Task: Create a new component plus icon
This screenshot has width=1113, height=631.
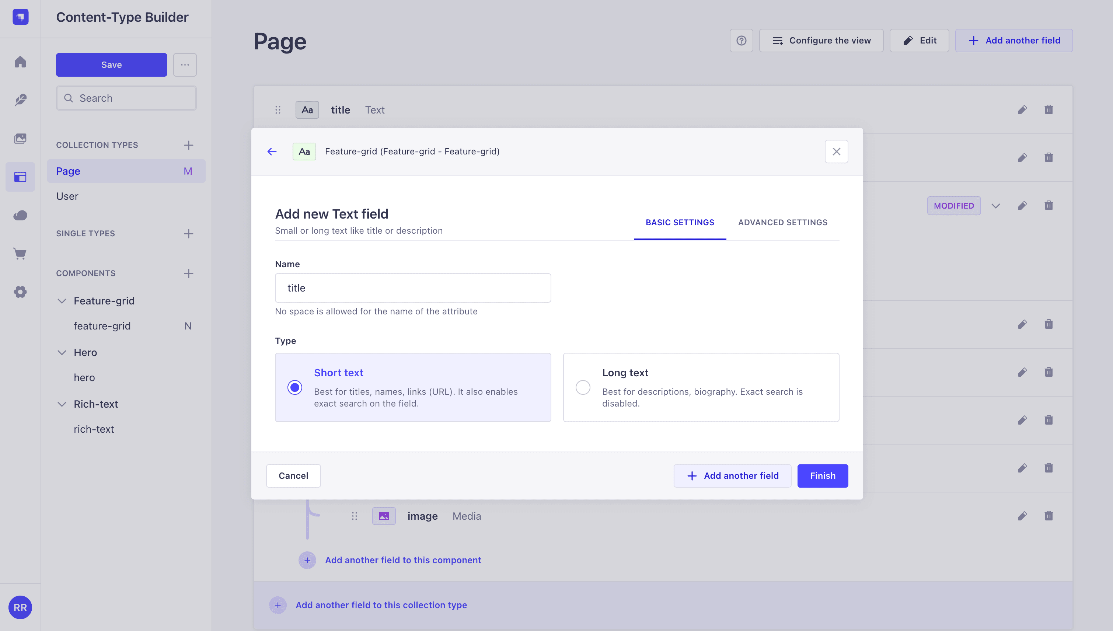Action: pos(188,273)
